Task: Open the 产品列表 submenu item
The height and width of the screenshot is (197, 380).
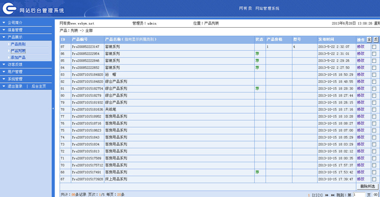Action: (x=18, y=51)
